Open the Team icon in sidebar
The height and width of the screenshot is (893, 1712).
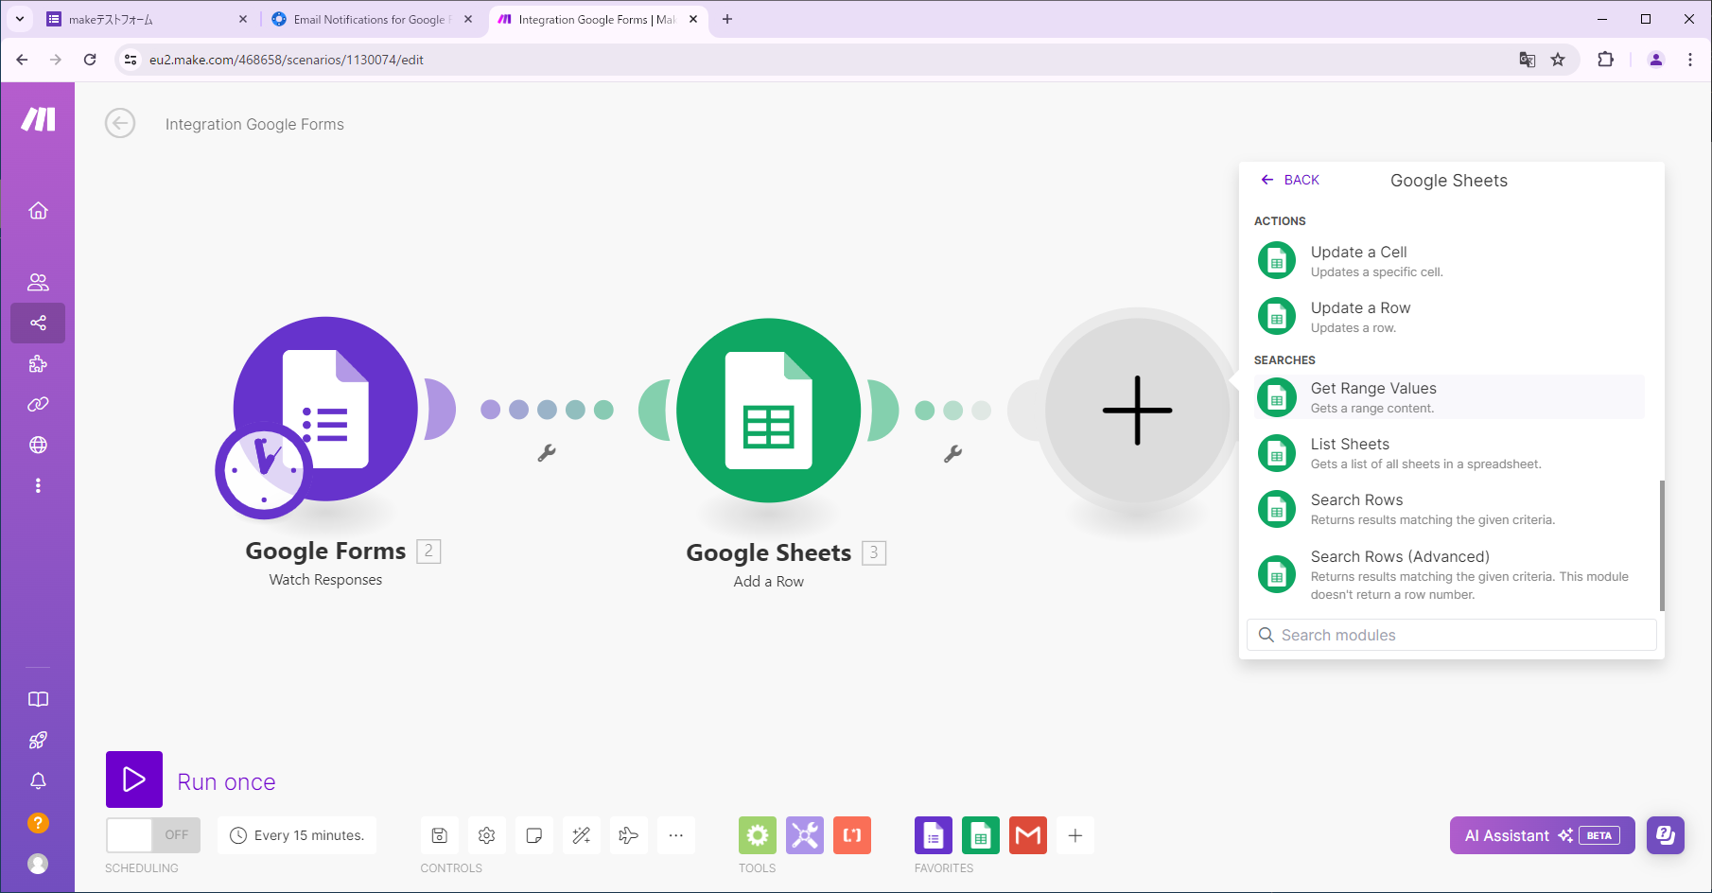38,282
